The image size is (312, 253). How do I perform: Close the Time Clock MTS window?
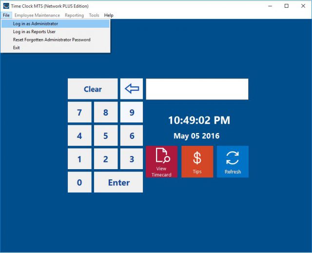point(303,6)
